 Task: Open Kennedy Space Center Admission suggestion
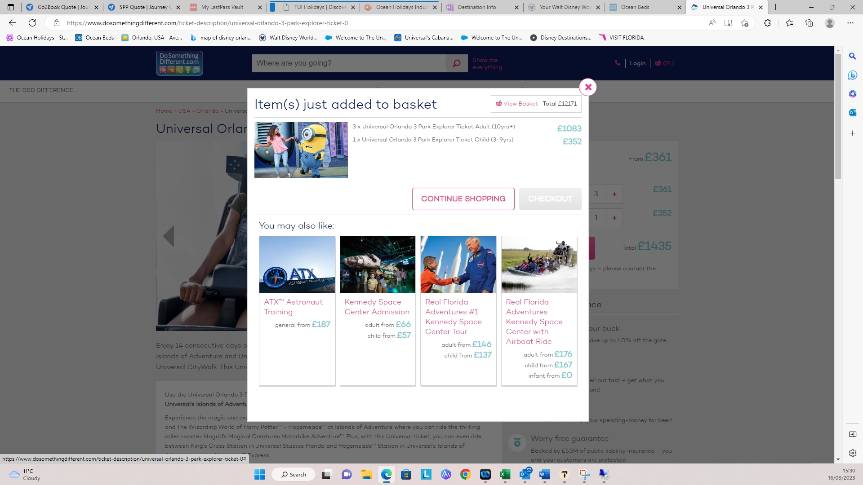377,307
